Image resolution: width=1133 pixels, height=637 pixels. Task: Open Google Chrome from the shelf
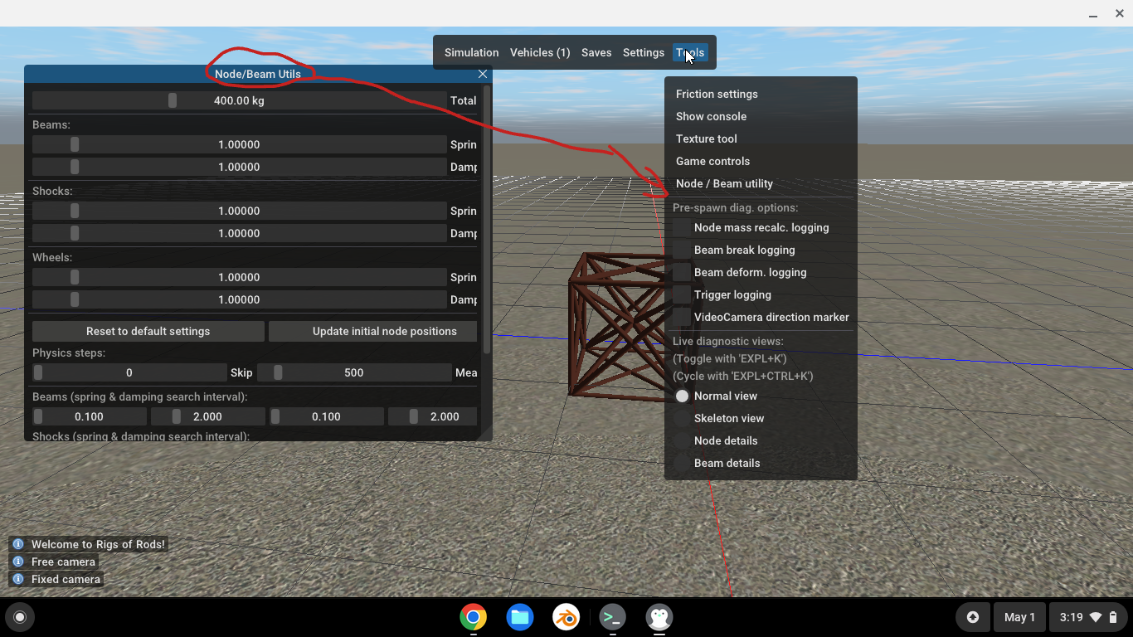(474, 617)
